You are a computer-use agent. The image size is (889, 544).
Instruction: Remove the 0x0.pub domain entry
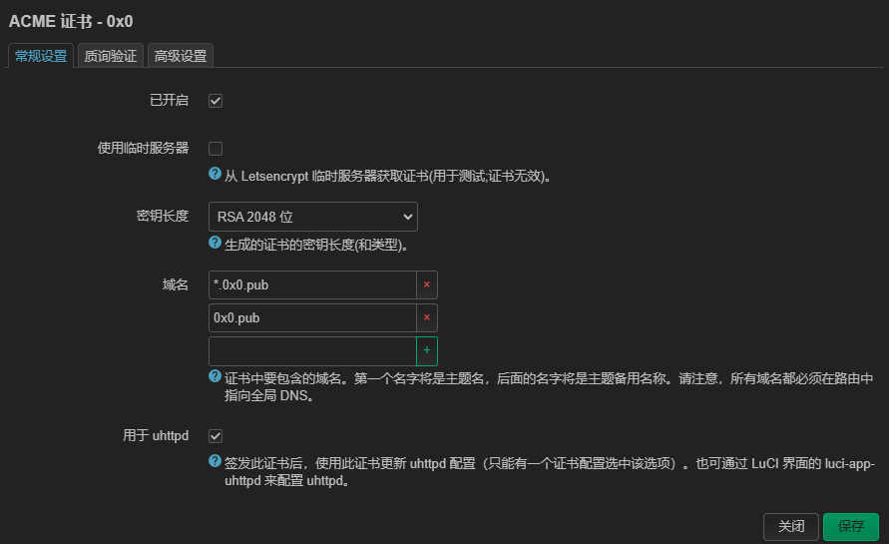427,317
